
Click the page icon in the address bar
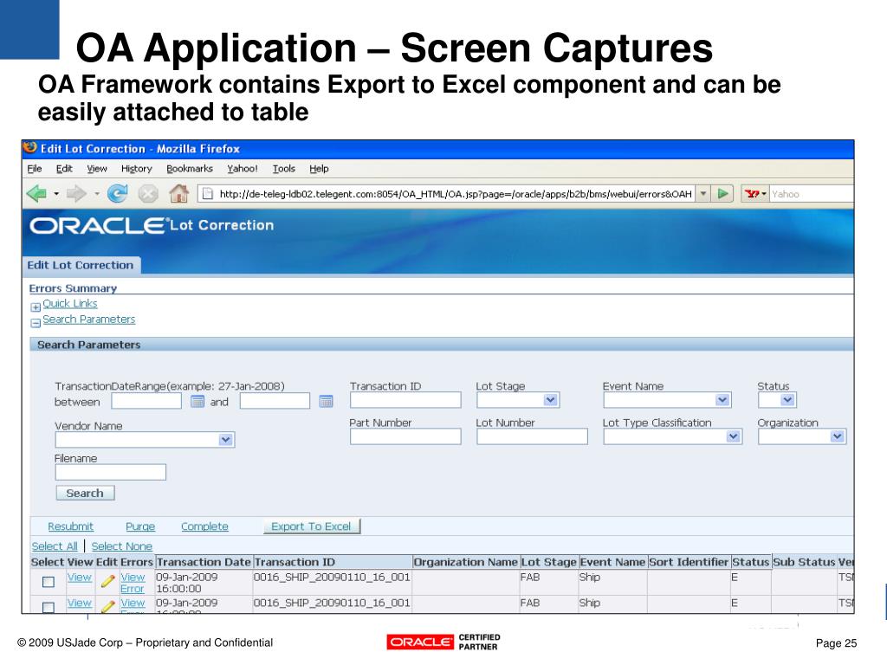point(208,194)
